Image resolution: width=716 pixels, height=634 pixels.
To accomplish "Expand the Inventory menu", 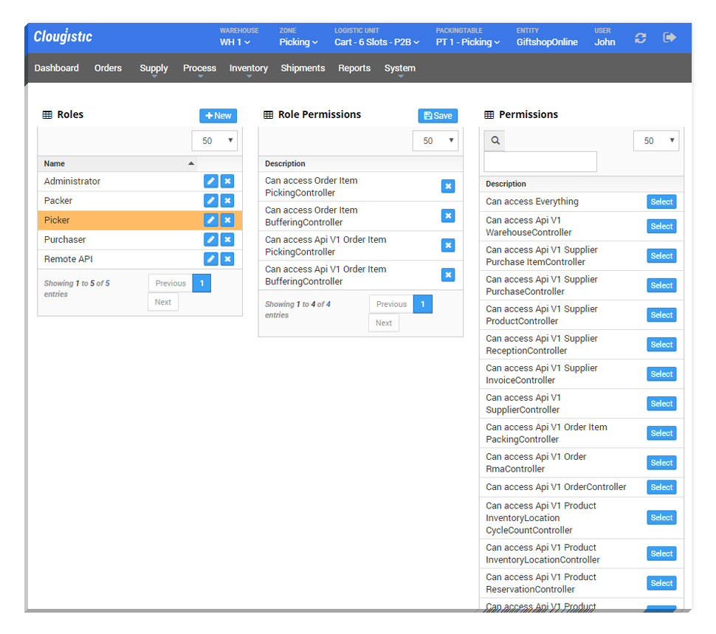I will pyautogui.click(x=249, y=69).
